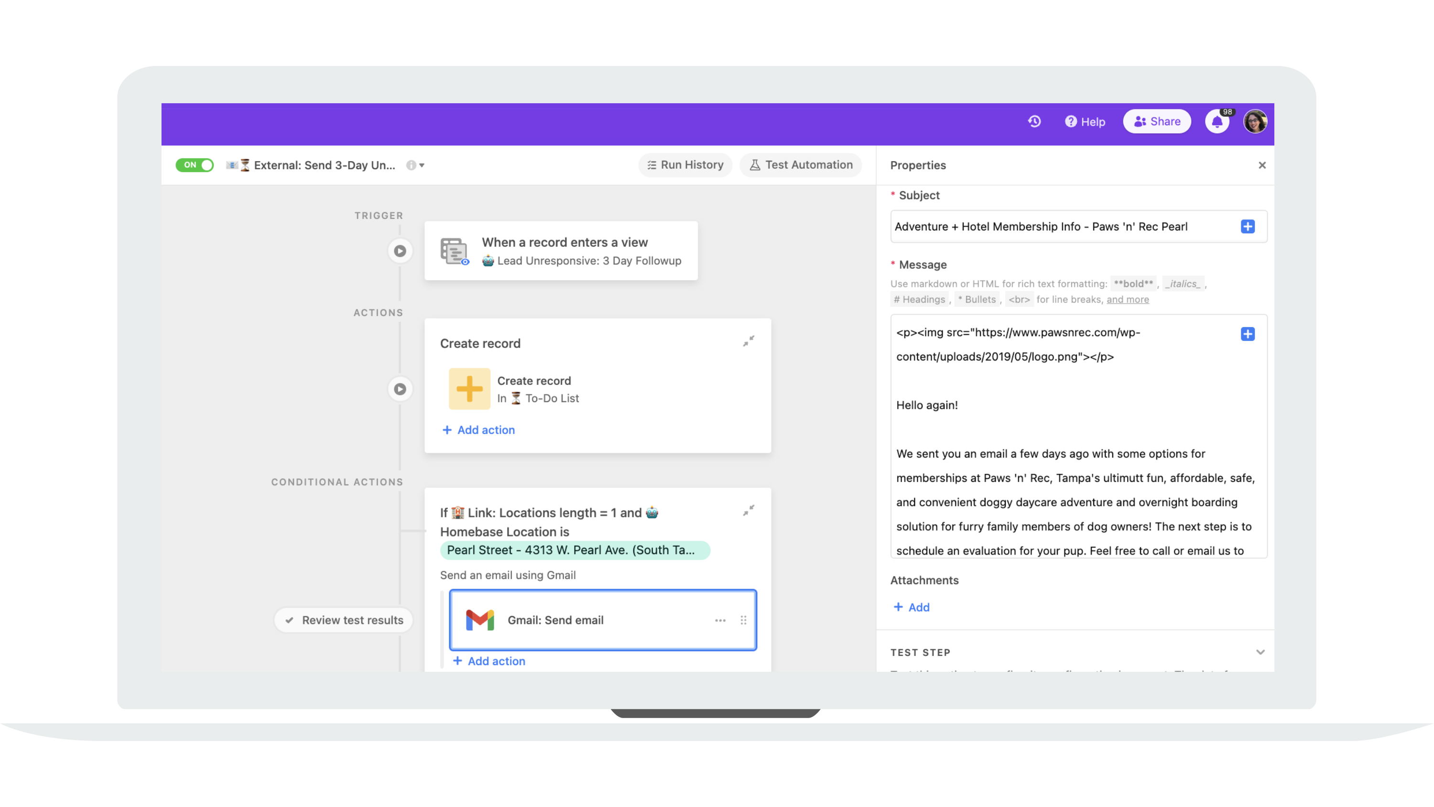1434x807 pixels.
Task: Click the 'Send an email using Gmail' label
Action: (508, 575)
